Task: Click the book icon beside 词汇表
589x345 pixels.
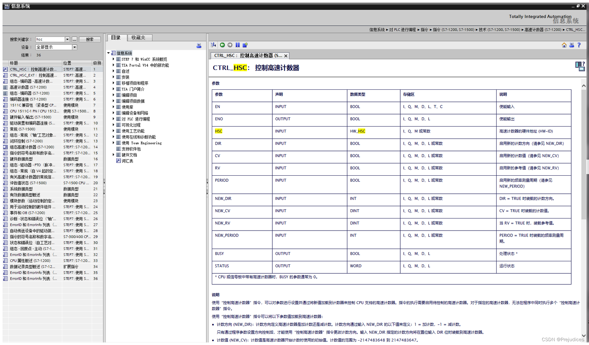Action: (118, 161)
